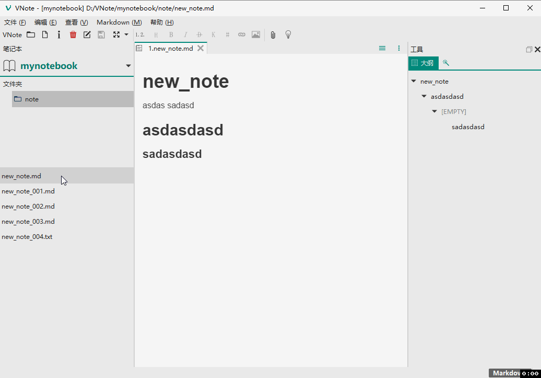Click the save floppy disk icon
Screen dimensions: 541x378
click(101, 35)
